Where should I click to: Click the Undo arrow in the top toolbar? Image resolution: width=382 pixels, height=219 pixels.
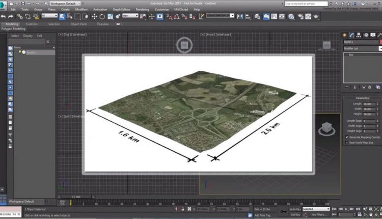pos(4,16)
